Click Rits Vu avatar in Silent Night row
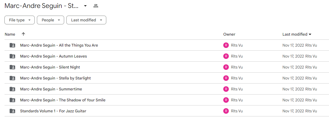This screenshot has width=329, height=120. (x=226, y=67)
